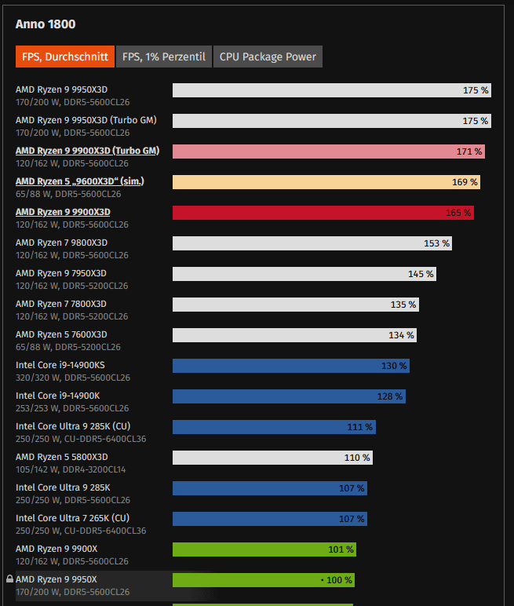514x606 pixels.
Task: Click the red 165 % bar
Action: point(323,213)
